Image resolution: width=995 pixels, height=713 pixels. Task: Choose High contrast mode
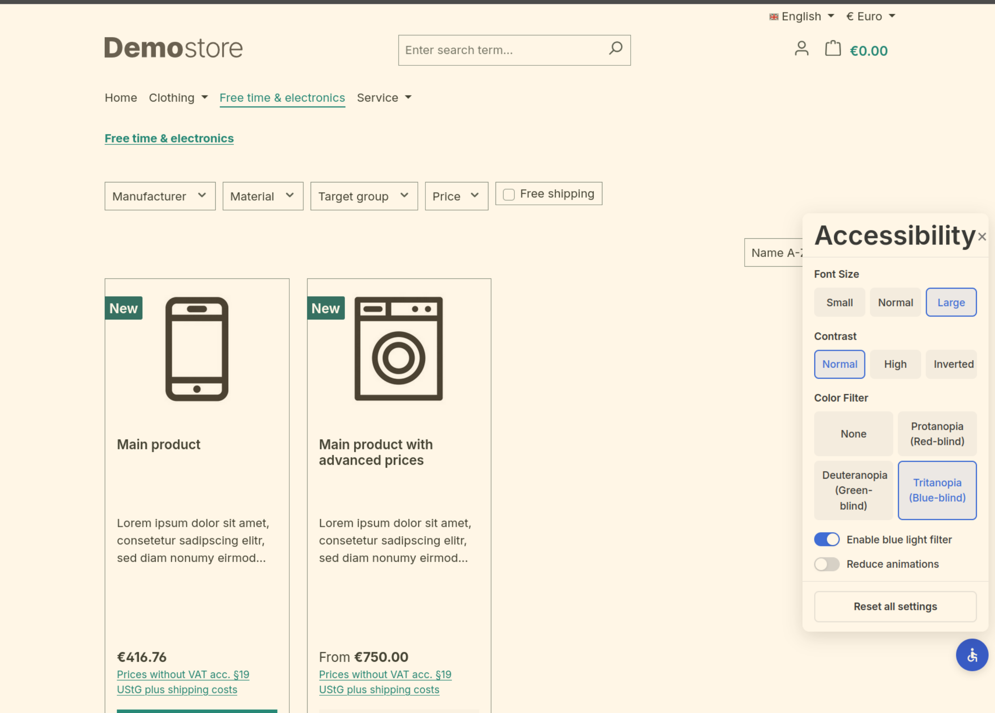point(895,364)
